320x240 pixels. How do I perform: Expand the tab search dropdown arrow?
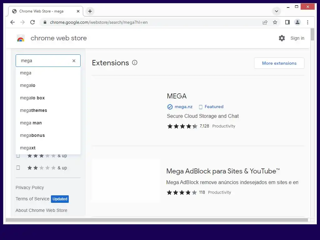pos(277,11)
